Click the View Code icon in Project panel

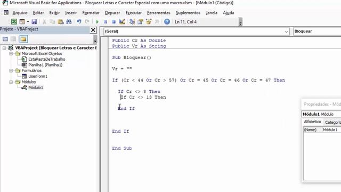5,39
